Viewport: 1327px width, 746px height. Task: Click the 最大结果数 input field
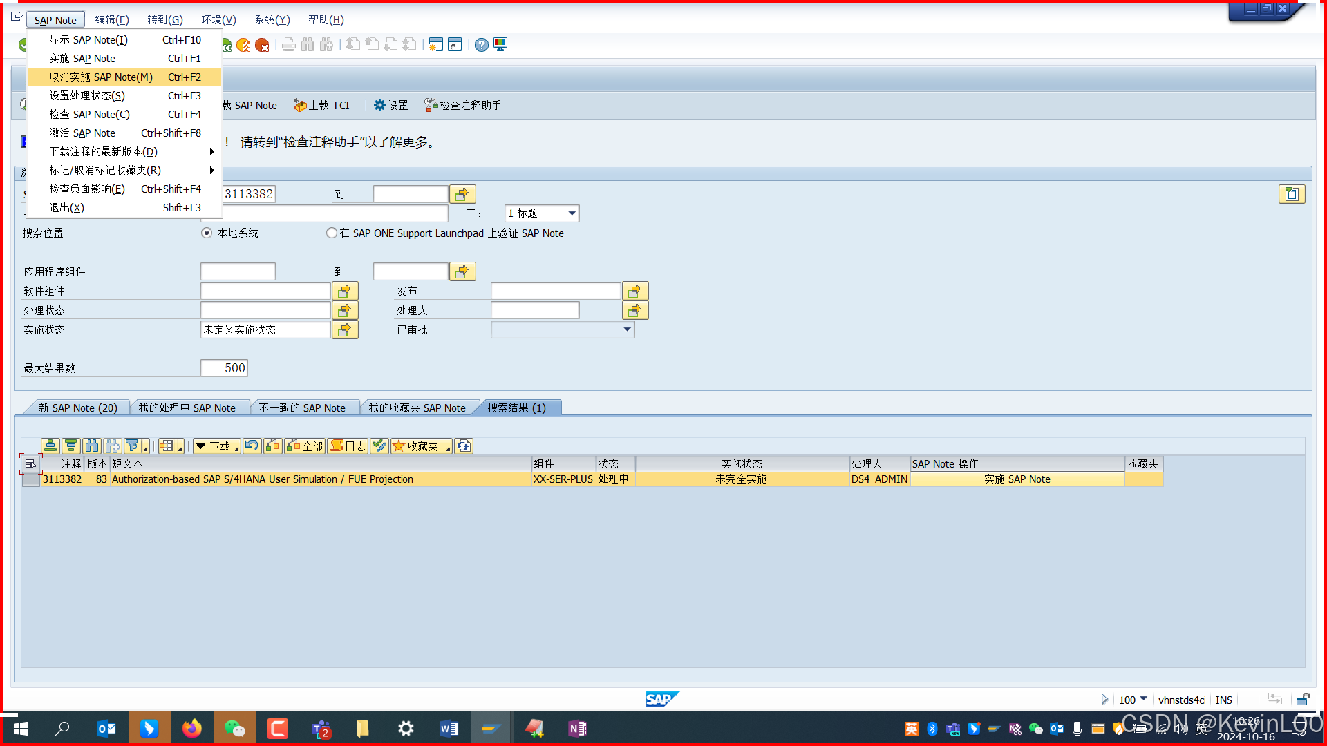(224, 367)
